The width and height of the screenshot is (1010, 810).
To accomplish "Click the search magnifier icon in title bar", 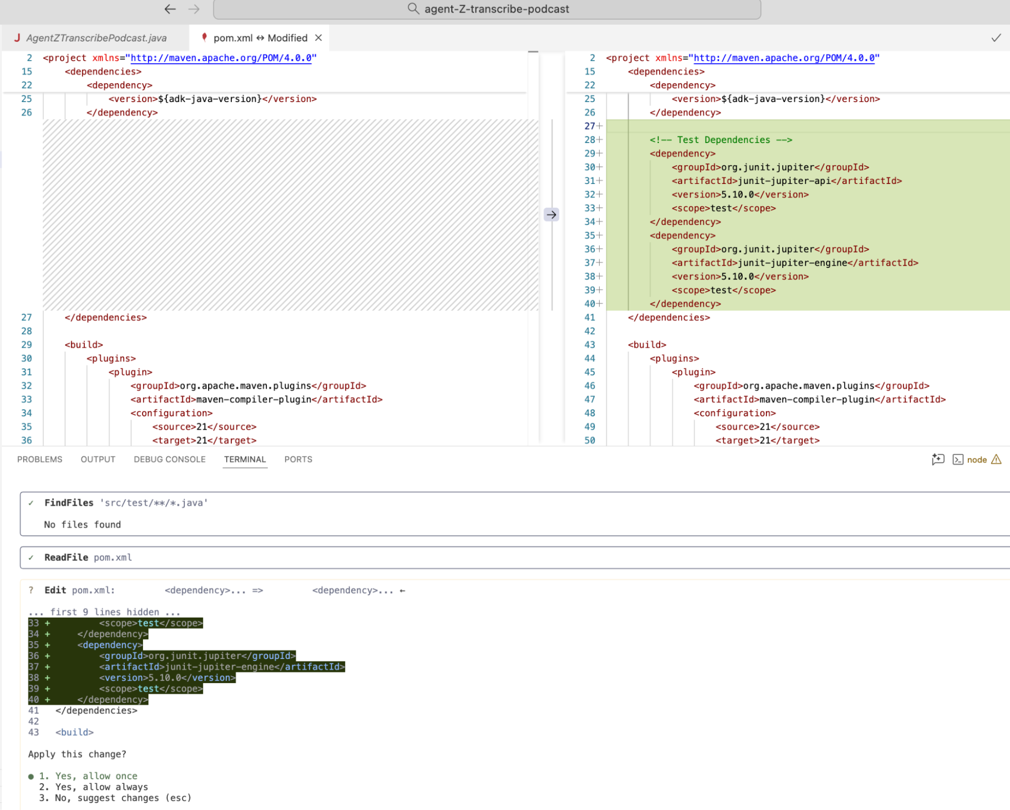I will click(413, 9).
